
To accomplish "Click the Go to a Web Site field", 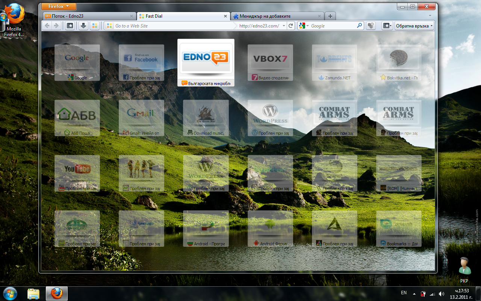I will coord(171,26).
